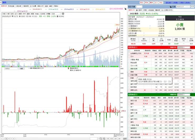Screen dimensions: 195x140
Task: Check the 元大 broker row checkbox
Action: click(x=129, y=57)
